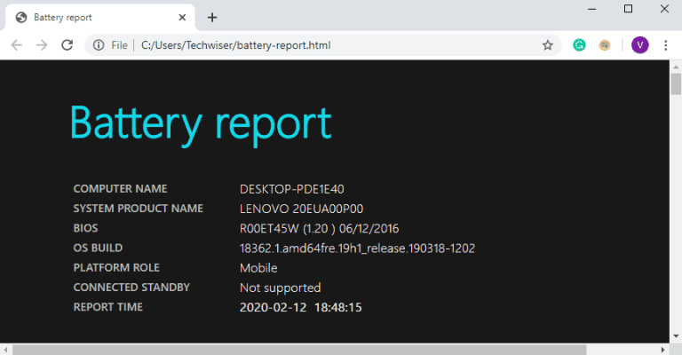The height and width of the screenshot is (355, 682).
Task: Select the DESKTOP-PDE1E40 computer name value
Action: coord(292,189)
